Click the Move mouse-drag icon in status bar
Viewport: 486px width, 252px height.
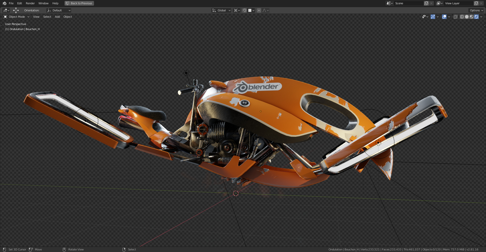click(31, 249)
